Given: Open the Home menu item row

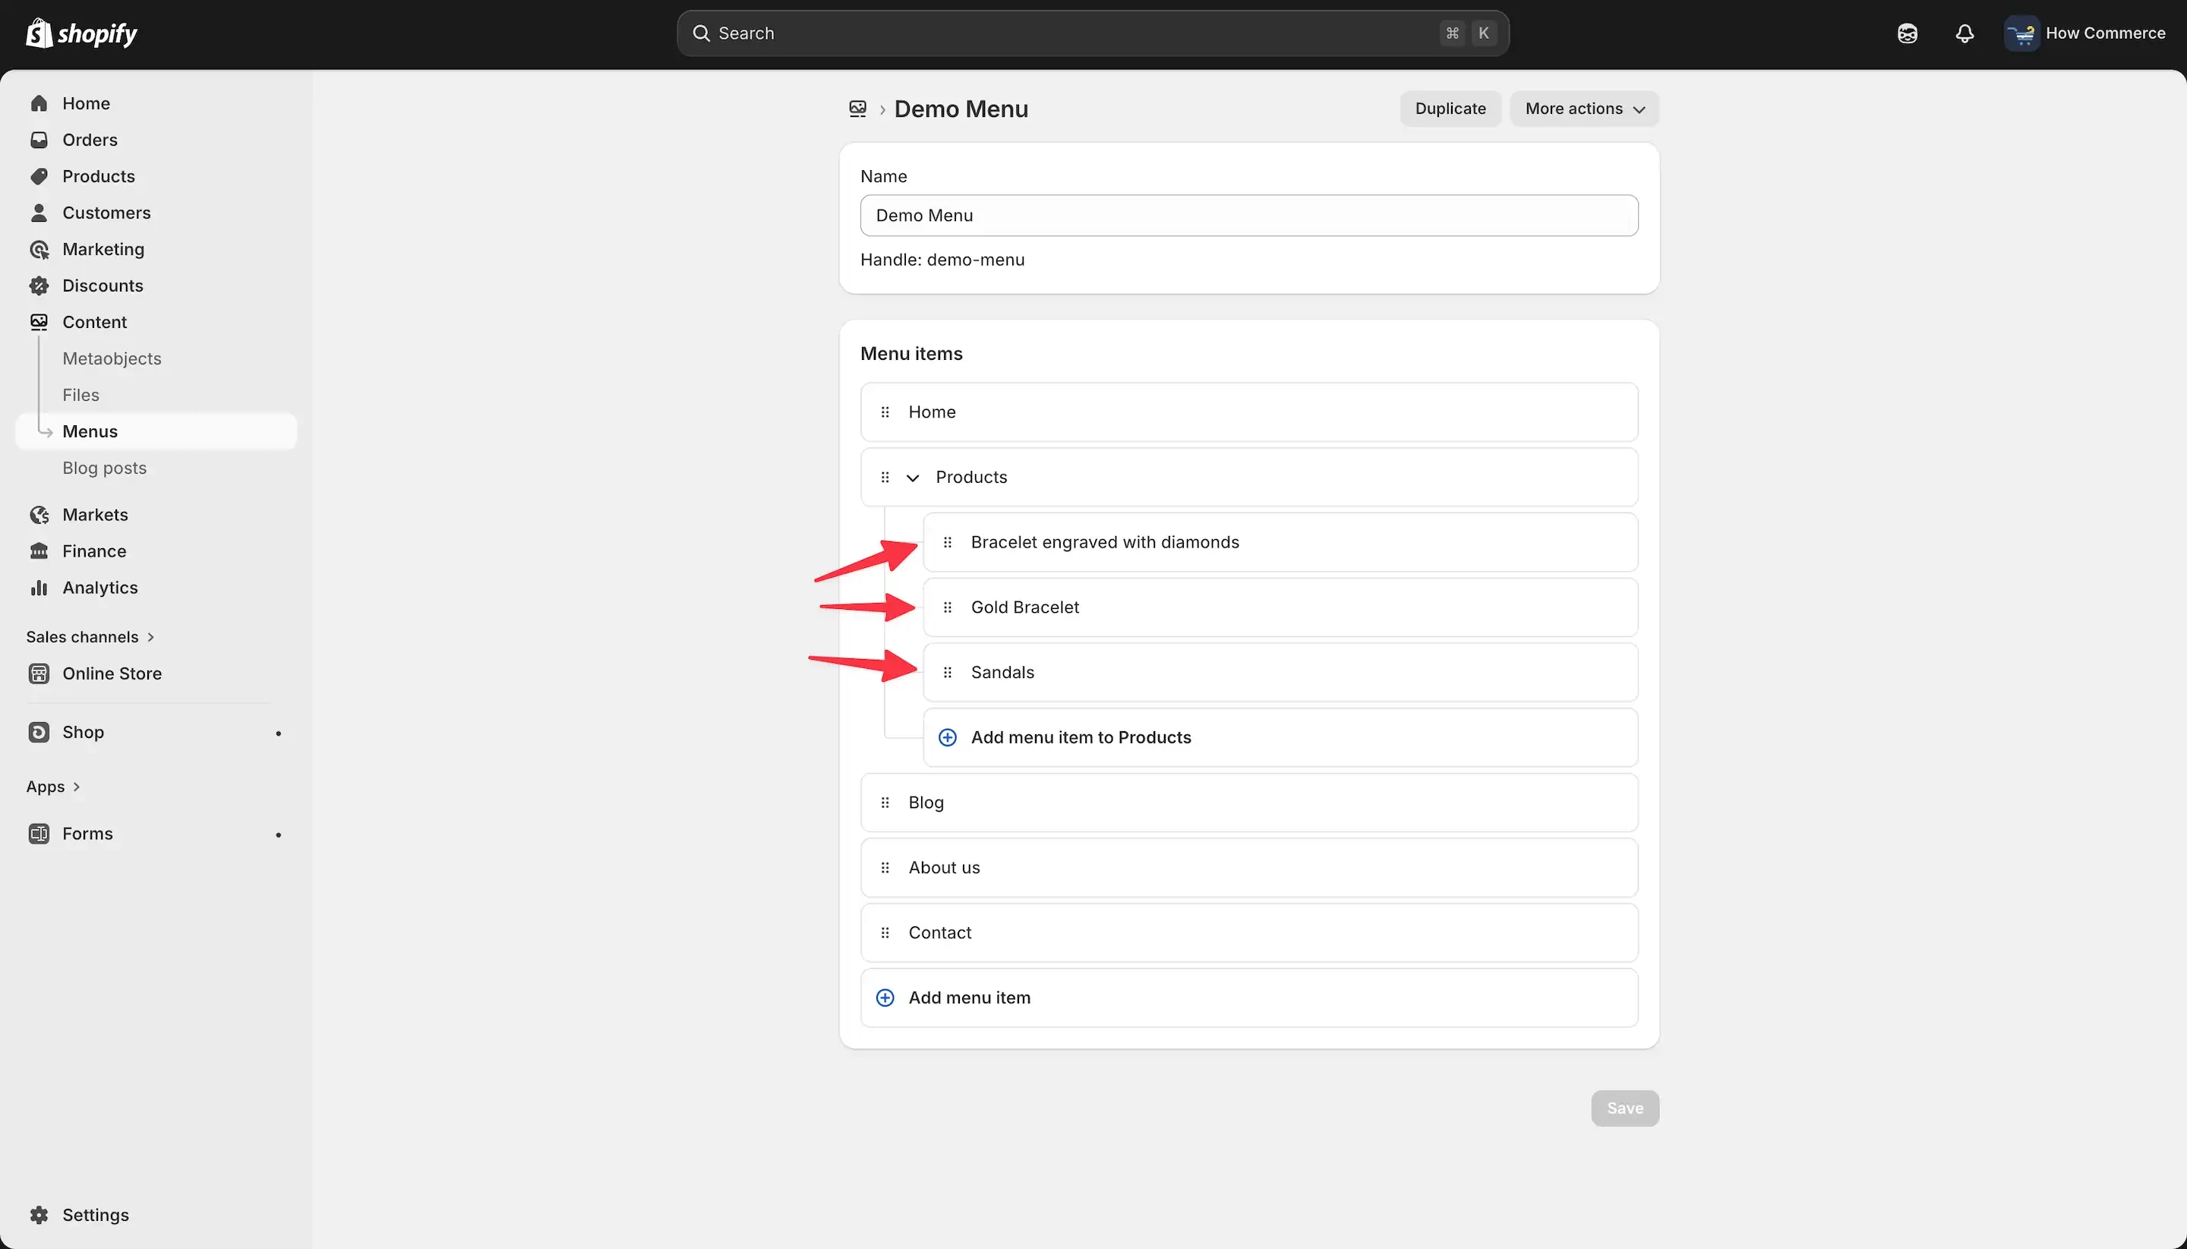Looking at the screenshot, I should [1249, 412].
